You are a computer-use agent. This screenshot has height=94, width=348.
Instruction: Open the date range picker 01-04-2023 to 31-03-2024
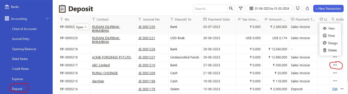269,9
